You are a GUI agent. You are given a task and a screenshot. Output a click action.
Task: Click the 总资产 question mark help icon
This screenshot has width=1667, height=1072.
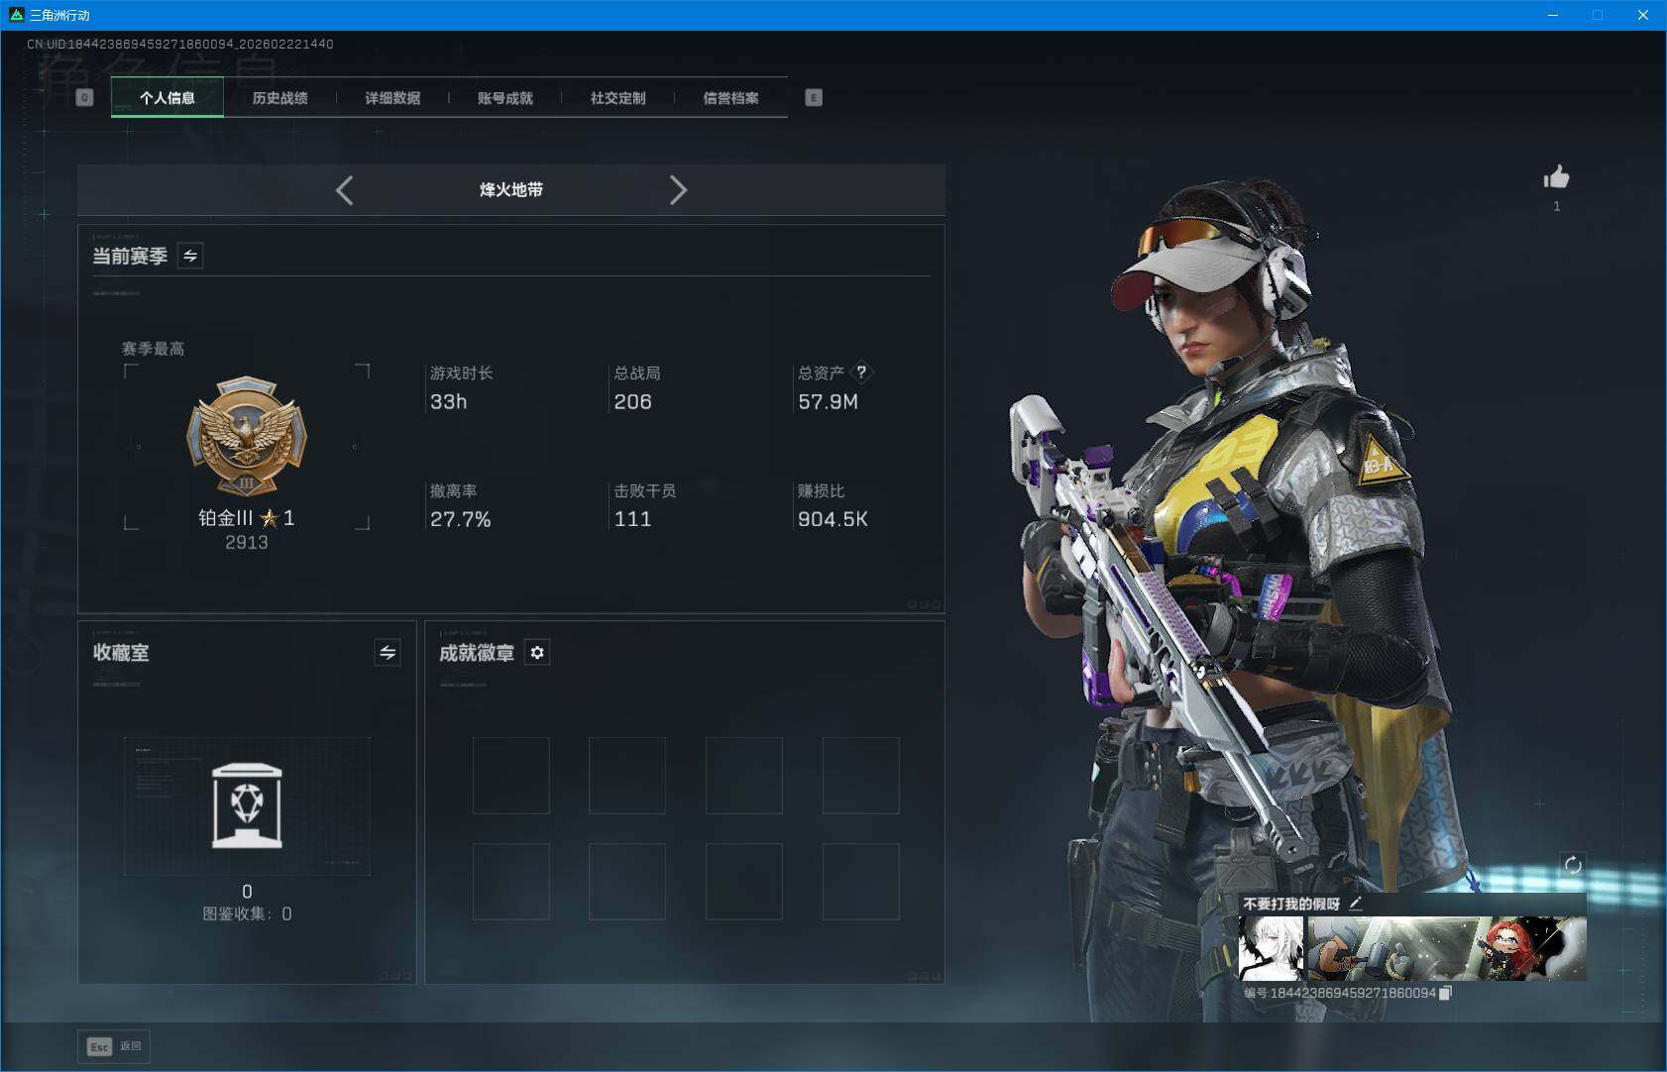click(861, 373)
